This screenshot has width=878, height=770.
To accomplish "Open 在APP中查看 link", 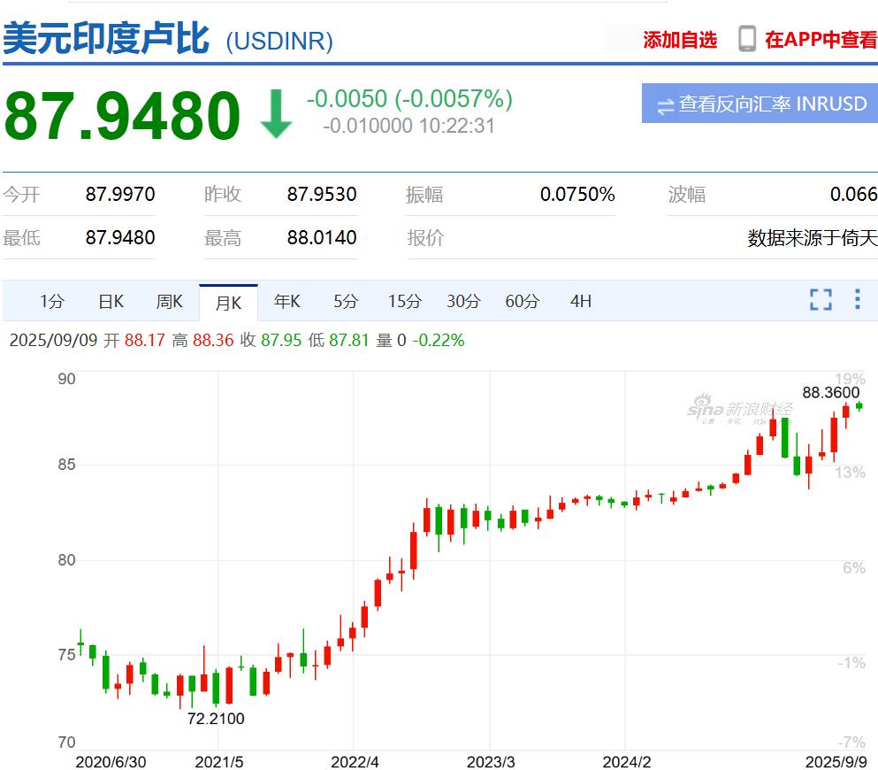I will 821,40.
